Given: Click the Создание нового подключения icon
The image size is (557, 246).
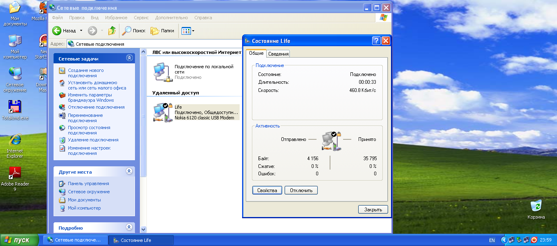Looking at the screenshot, I should (x=62, y=71).
